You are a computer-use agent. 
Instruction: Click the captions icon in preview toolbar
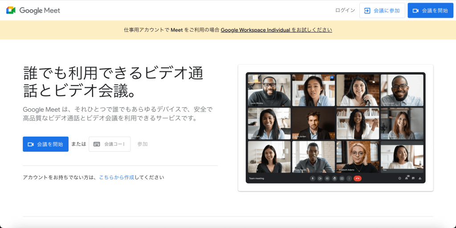(x=327, y=178)
